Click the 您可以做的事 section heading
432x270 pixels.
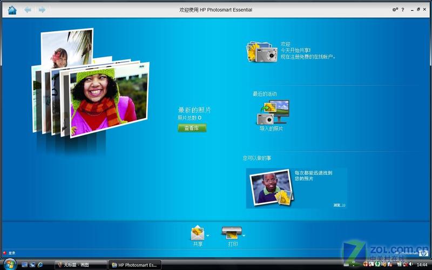(257, 158)
